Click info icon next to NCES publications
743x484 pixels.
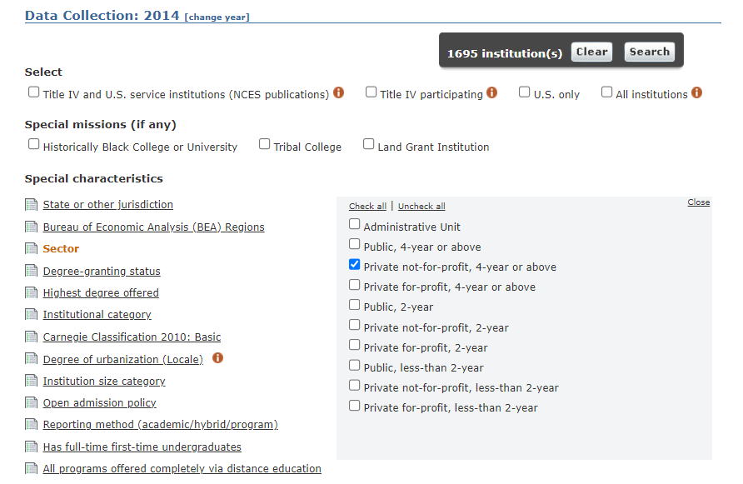point(339,92)
